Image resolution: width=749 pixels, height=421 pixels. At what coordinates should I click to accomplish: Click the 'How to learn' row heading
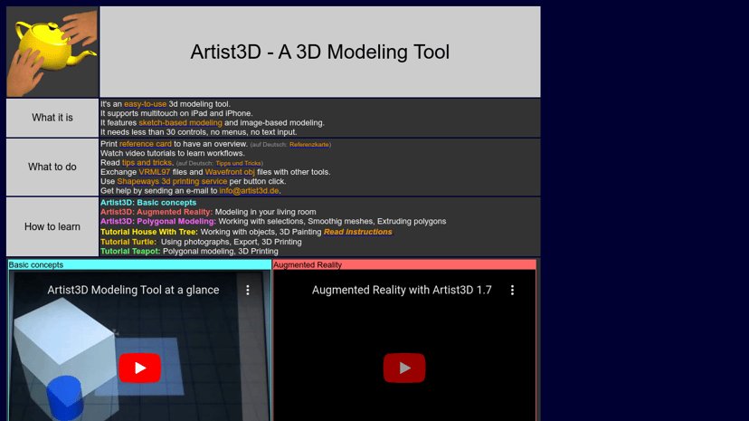point(52,226)
